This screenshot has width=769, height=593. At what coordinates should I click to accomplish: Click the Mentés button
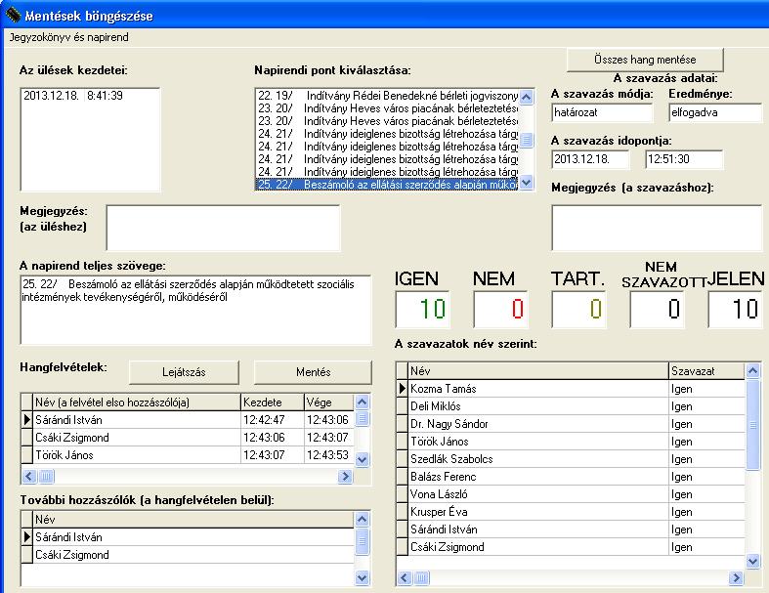click(313, 372)
